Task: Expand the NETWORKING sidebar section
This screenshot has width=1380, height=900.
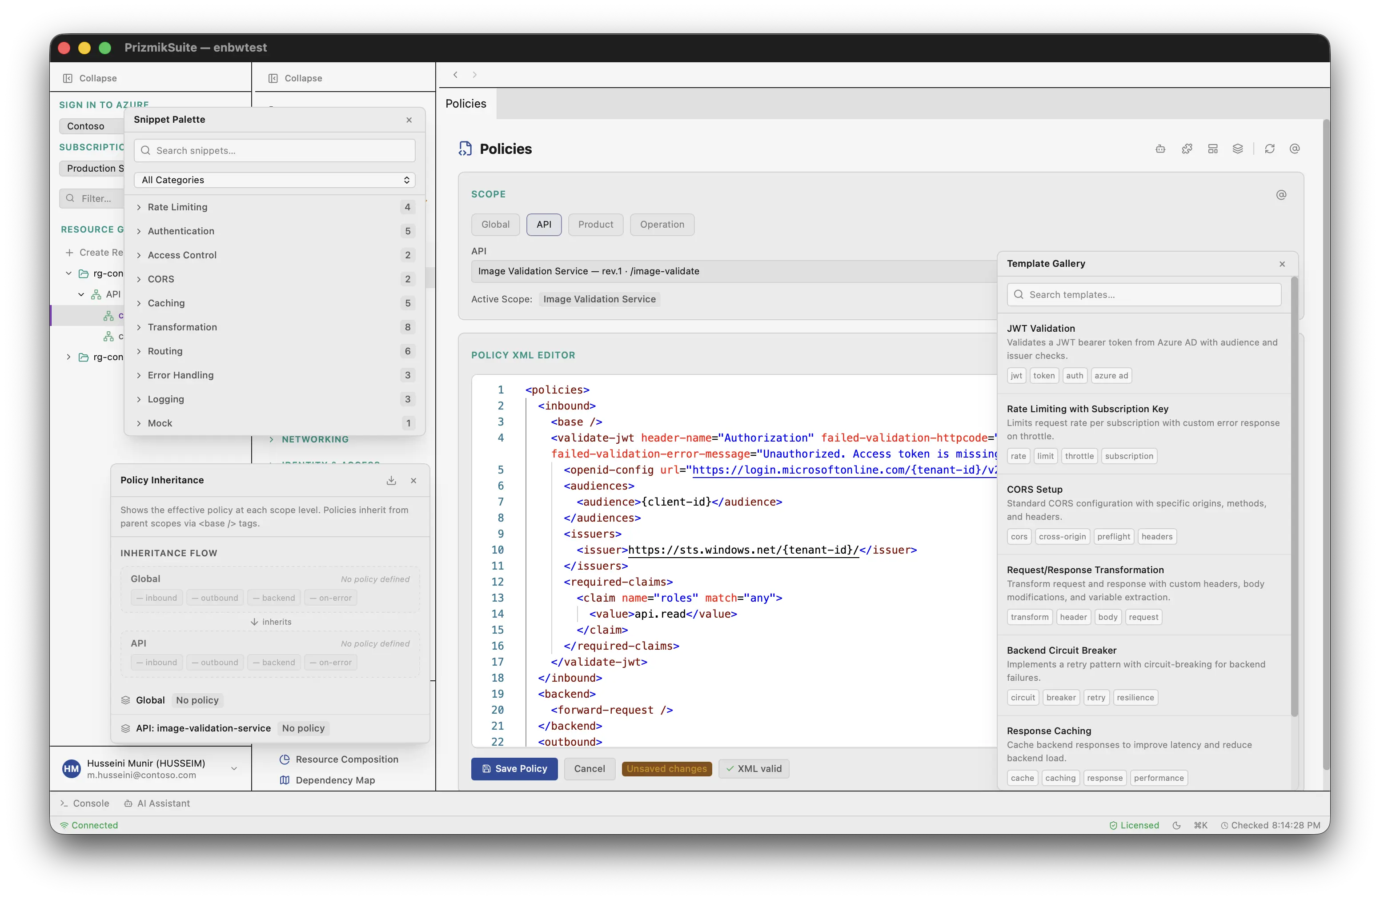Action: click(309, 440)
